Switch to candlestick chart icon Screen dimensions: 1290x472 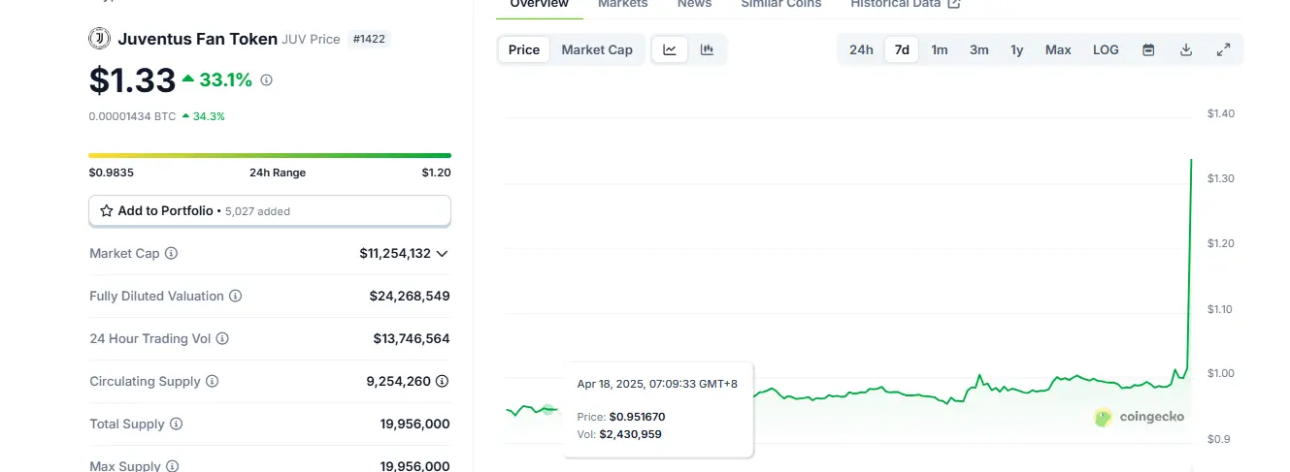707,49
